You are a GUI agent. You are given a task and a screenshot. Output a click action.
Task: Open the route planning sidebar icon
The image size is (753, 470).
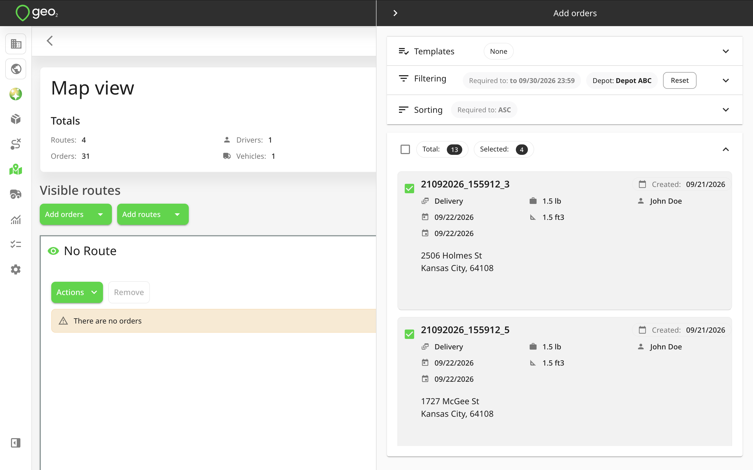coord(16,144)
